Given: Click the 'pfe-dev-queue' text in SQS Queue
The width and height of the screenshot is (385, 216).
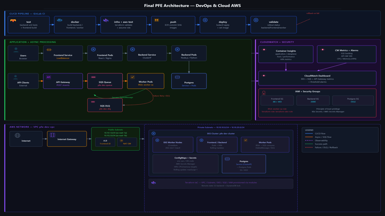Looking at the screenshot, I should coord(105,85).
